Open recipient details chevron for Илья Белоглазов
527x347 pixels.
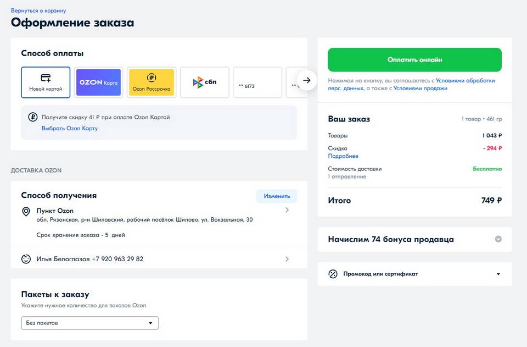pos(287,259)
